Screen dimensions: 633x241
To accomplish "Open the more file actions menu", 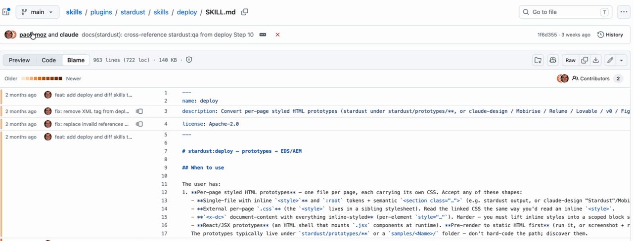I will (x=624, y=12).
